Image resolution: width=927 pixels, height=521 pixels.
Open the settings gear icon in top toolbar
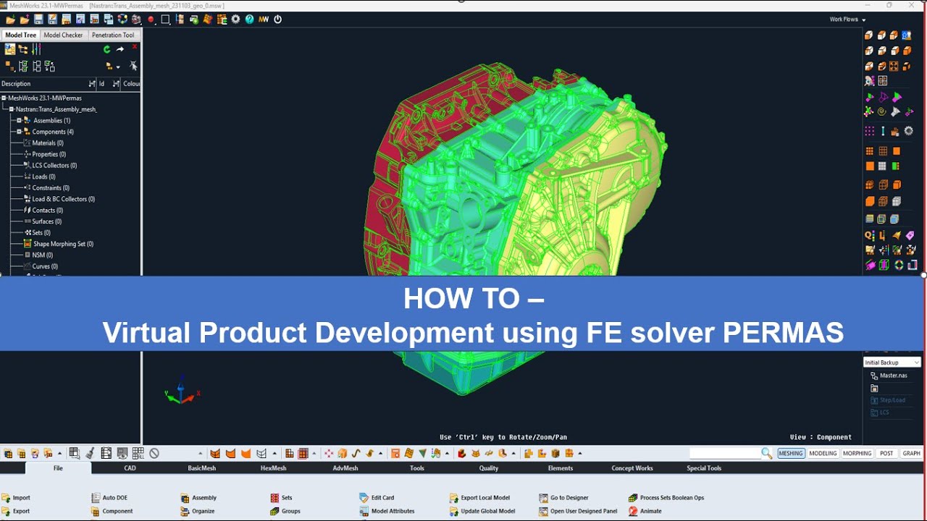click(235, 20)
